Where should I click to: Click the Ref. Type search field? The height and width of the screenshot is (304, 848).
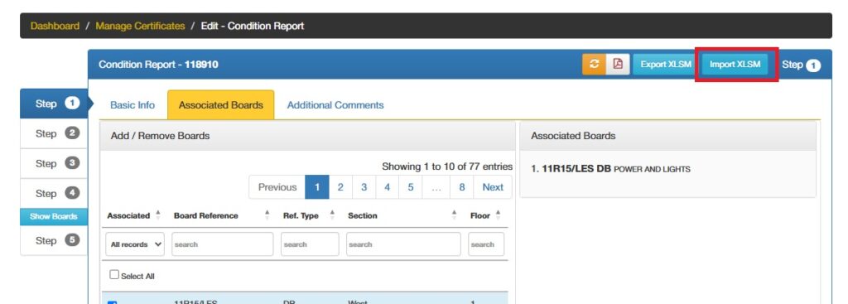click(x=310, y=244)
